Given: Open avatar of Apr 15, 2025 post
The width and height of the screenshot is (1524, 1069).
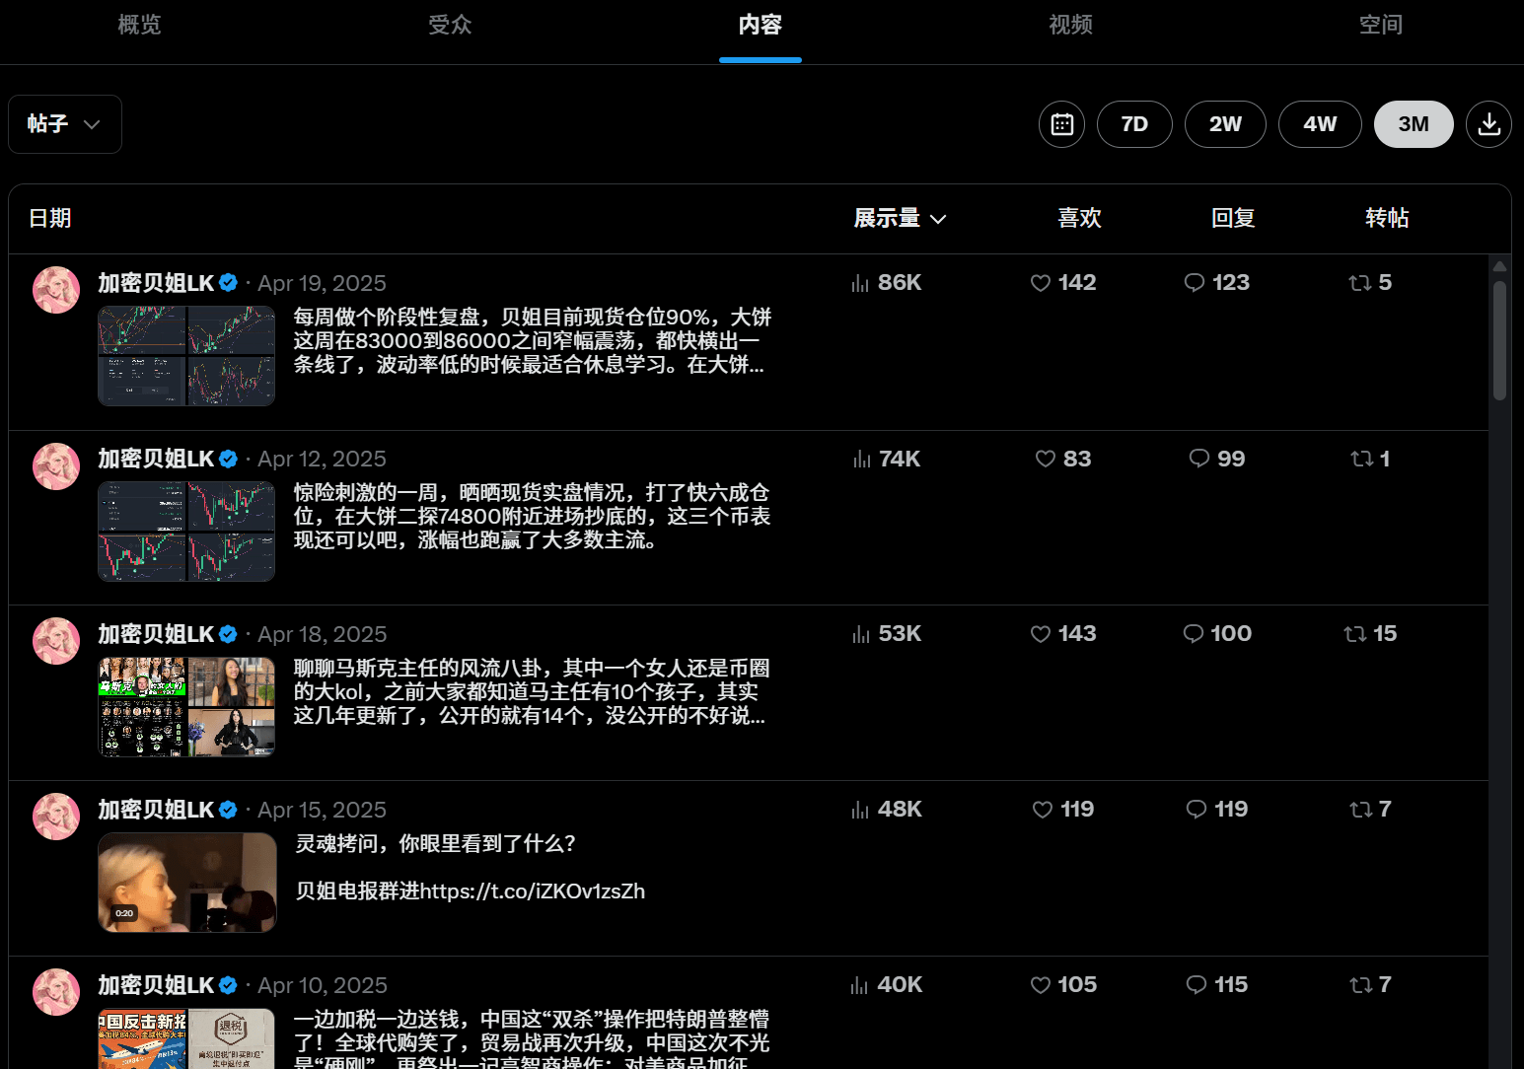Looking at the screenshot, I should [56, 817].
